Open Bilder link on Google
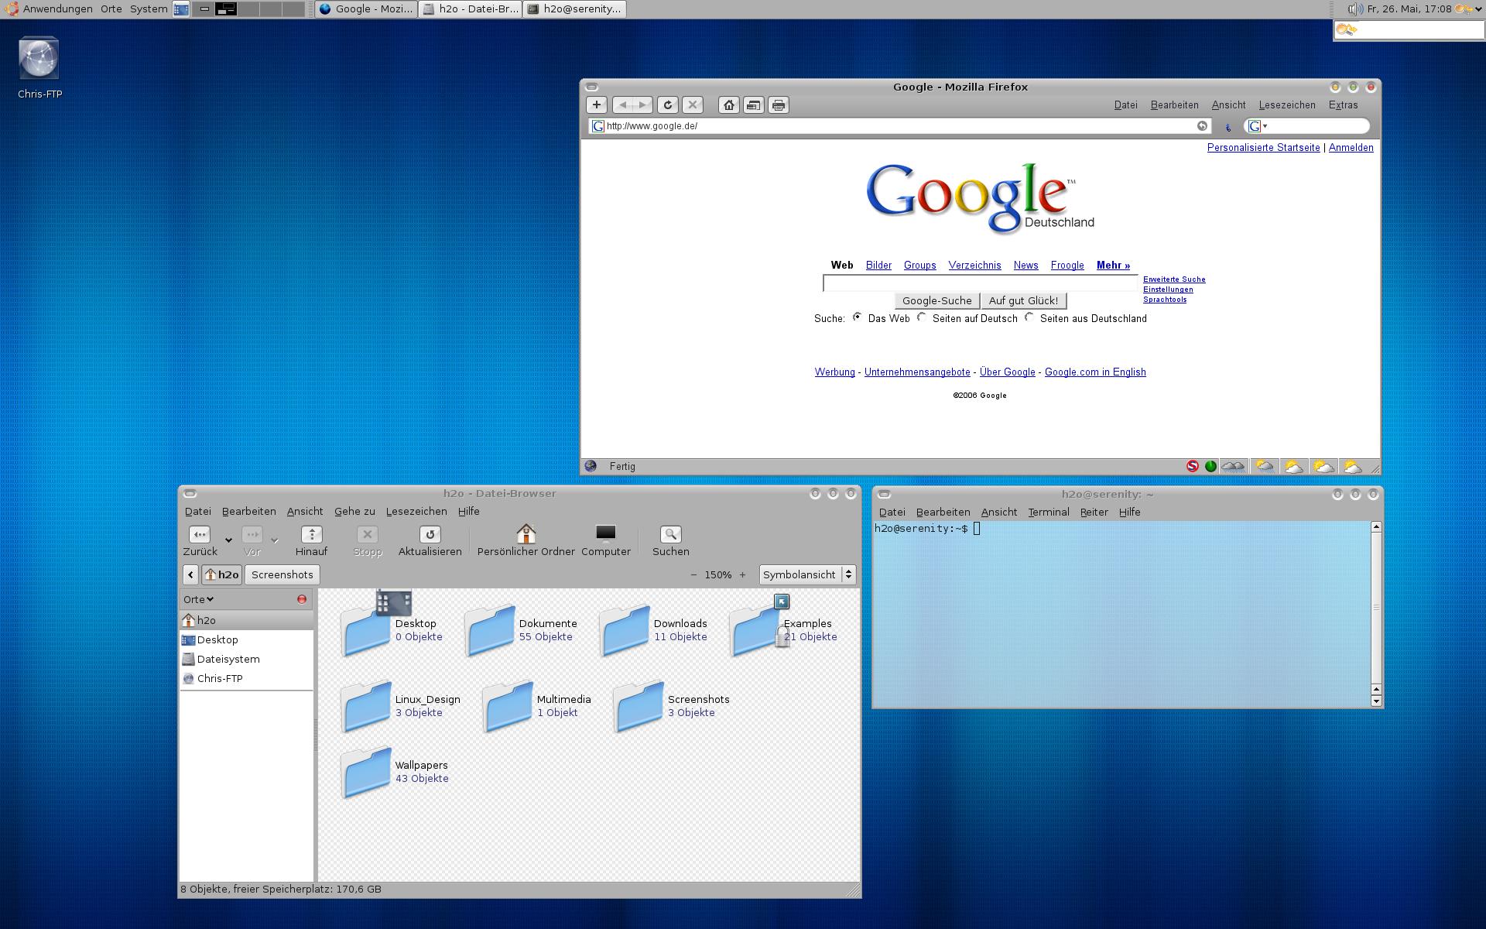Screen dimensions: 1486x929 [878, 266]
